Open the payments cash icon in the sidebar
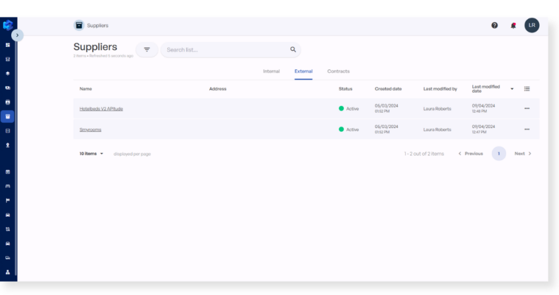The image size is (559, 295). [8, 88]
